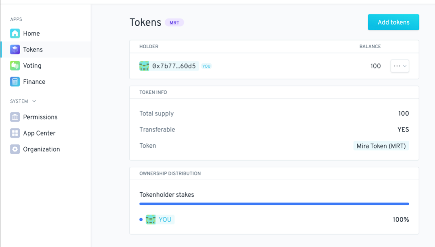Click the blue tokenholder stakes bar

[274, 204]
